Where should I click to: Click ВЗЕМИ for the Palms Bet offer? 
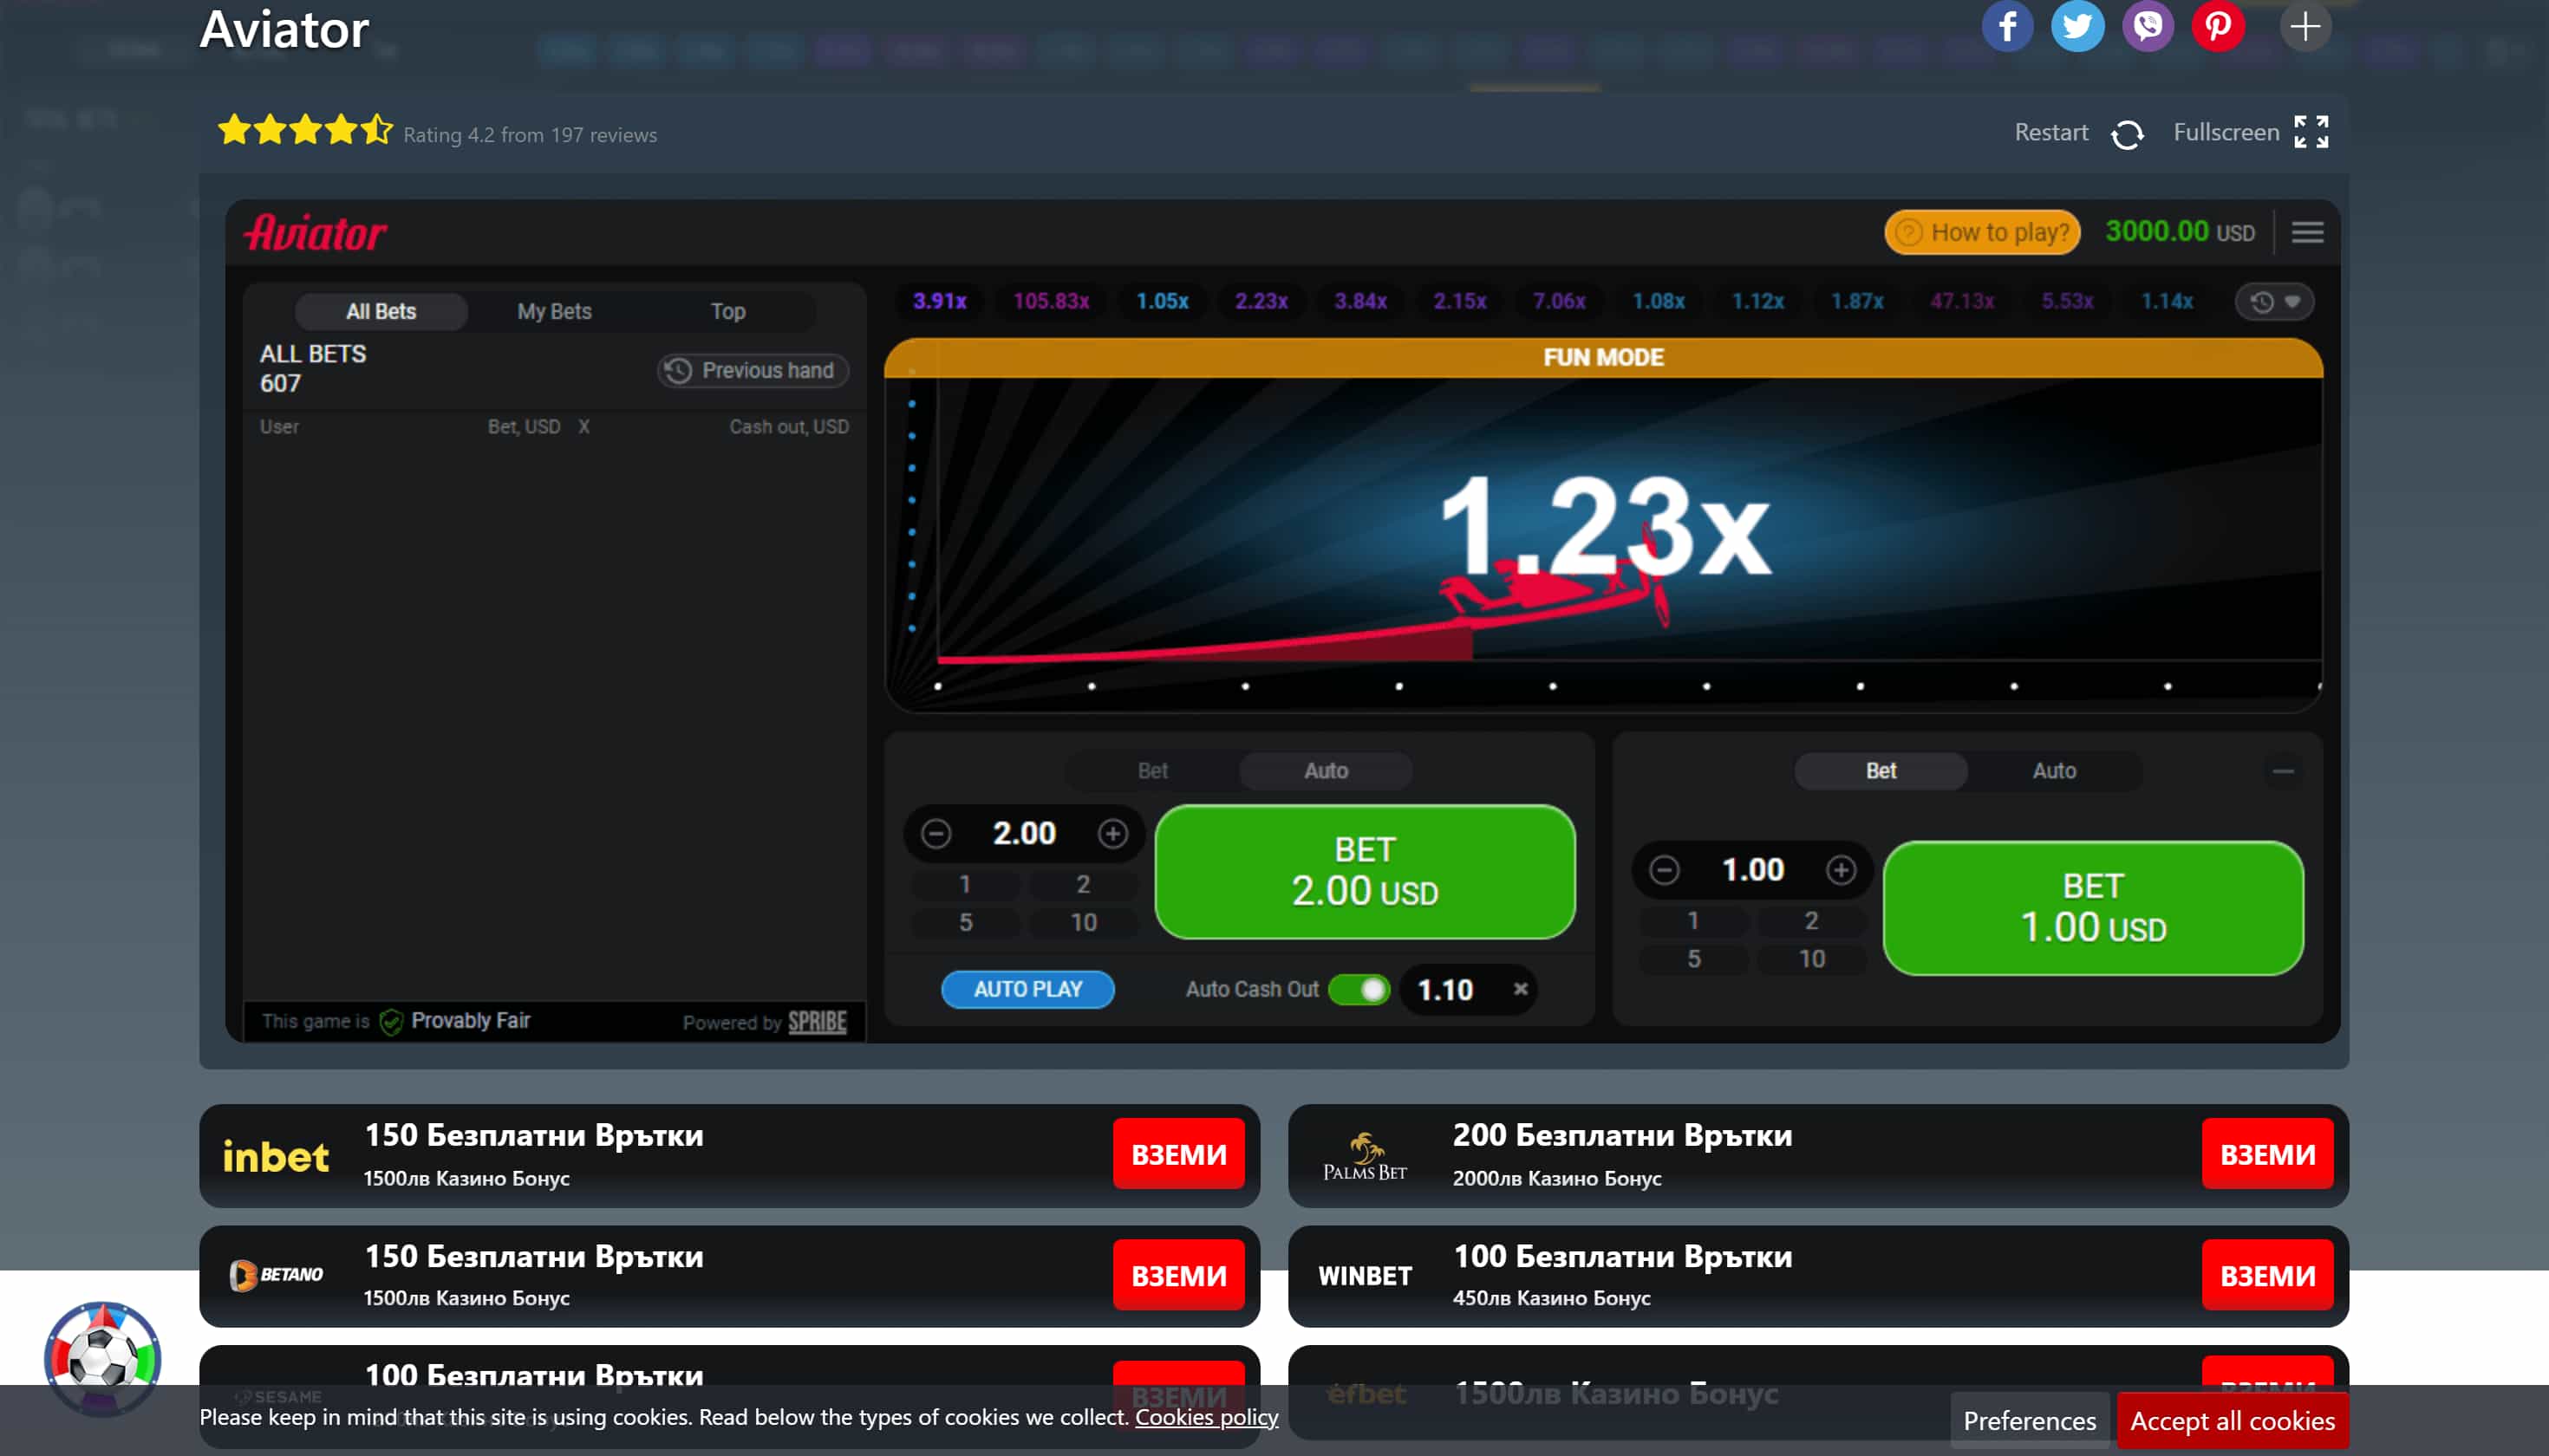(2267, 1155)
